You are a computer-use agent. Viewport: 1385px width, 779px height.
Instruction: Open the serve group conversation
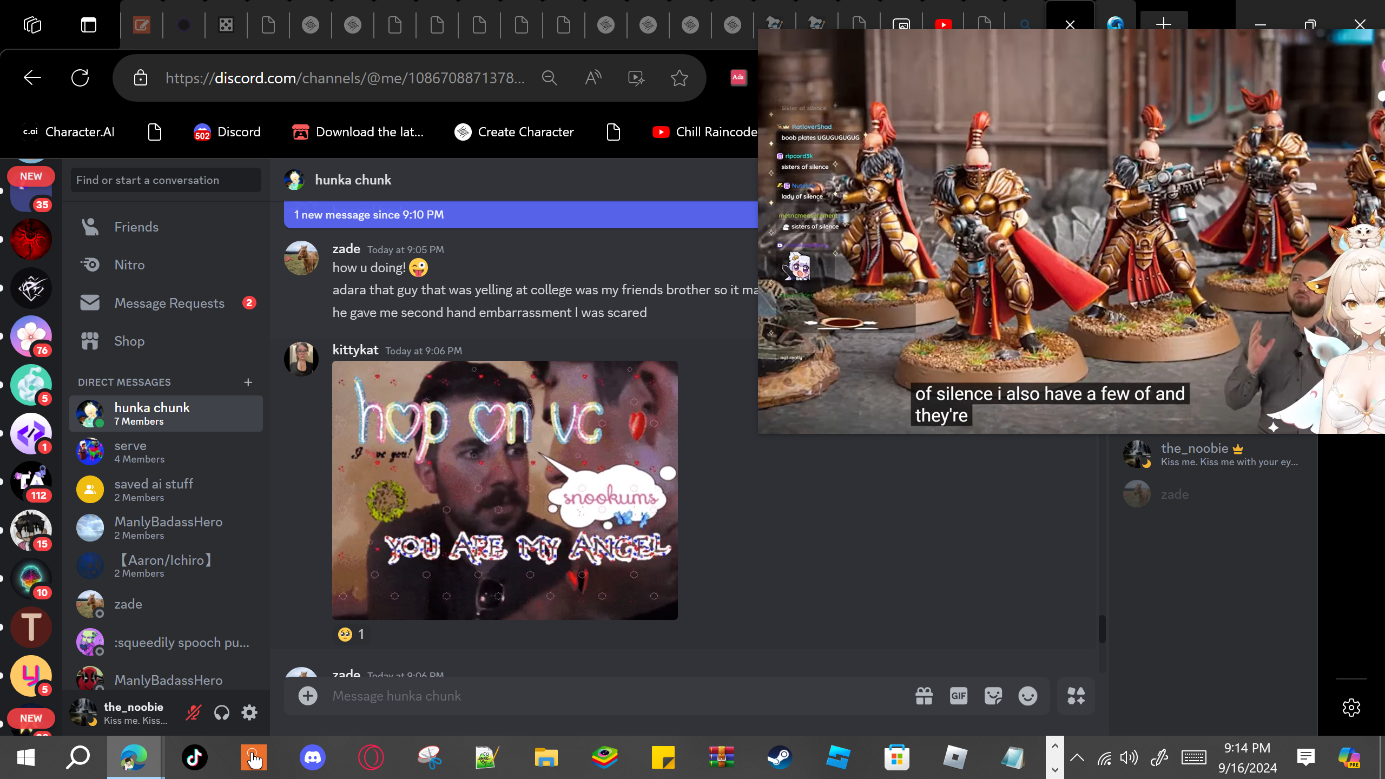[x=166, y=452]
